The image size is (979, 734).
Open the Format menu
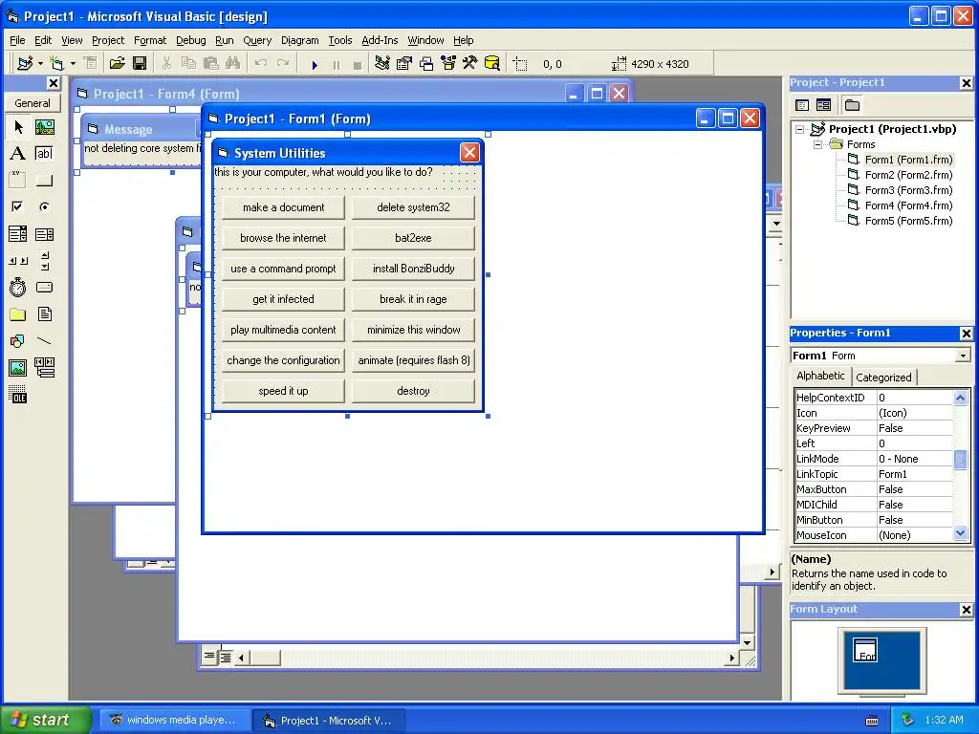click(150, 40)
